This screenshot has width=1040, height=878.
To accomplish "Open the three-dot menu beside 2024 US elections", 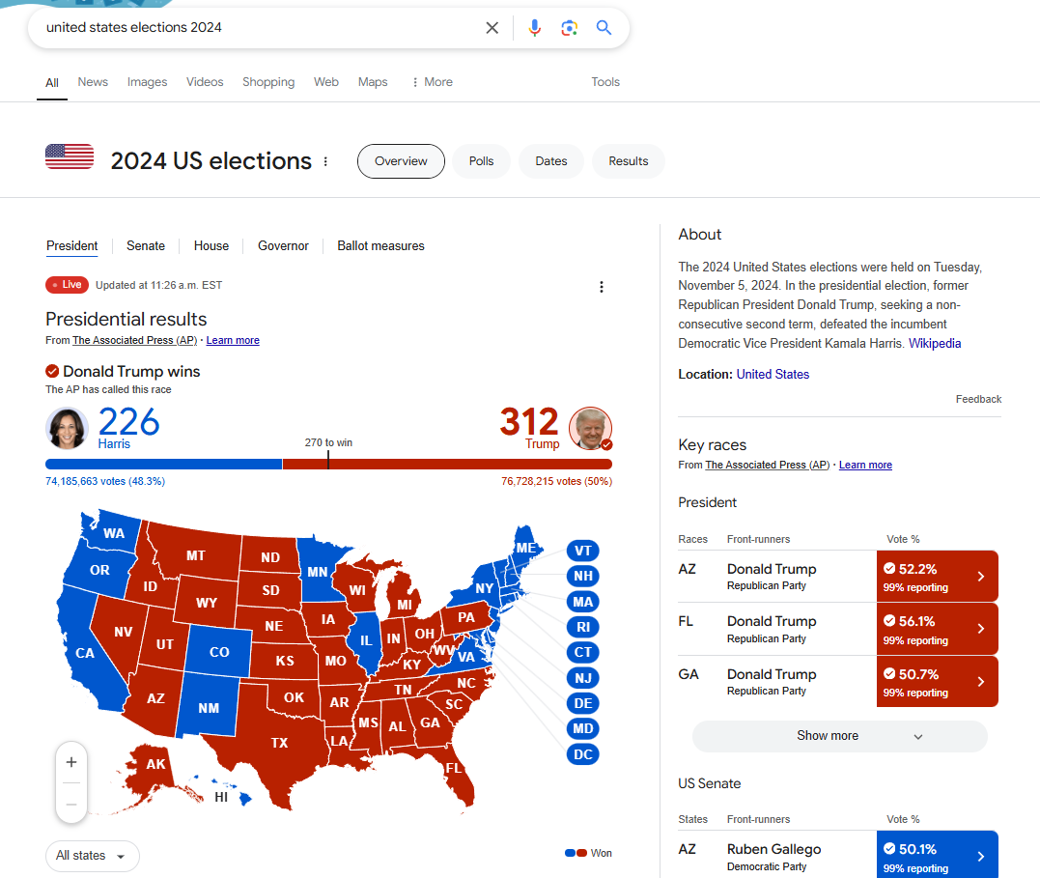I will point(325,161).
